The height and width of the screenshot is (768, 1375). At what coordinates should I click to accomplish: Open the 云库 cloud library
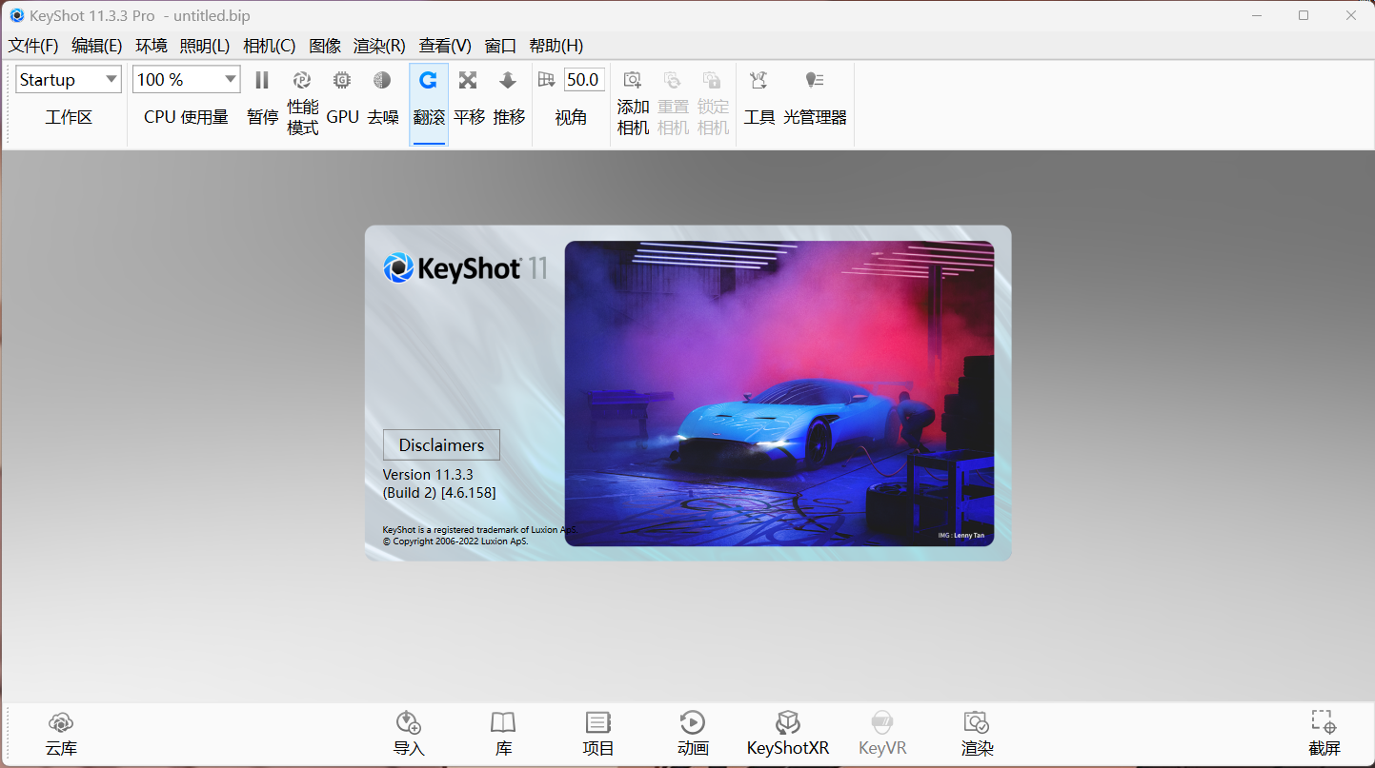click(61, 733)
